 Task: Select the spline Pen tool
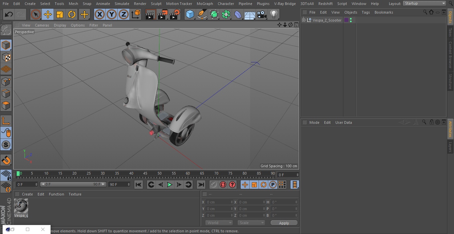click(202, 14)
